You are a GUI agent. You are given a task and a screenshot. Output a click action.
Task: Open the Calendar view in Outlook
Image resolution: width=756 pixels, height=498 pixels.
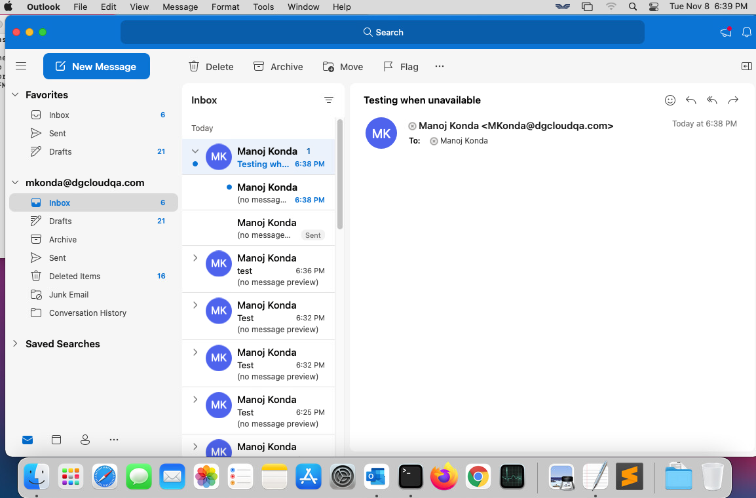(x=56, y=440)
